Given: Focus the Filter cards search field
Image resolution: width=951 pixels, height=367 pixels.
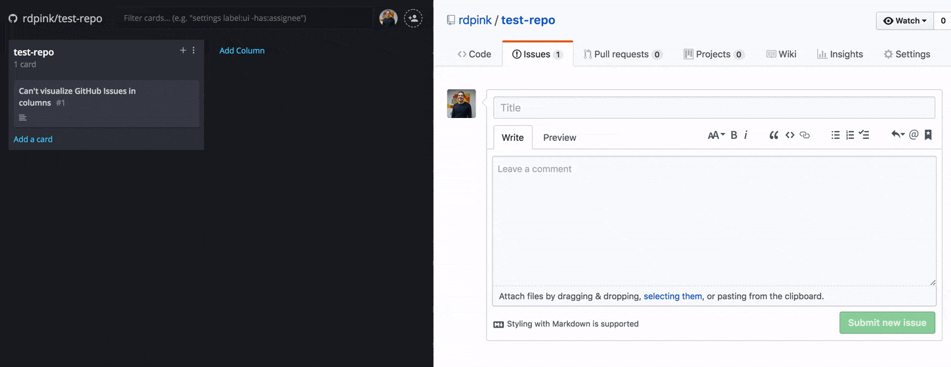Looking at the screenshot, I should click(246, 18).
